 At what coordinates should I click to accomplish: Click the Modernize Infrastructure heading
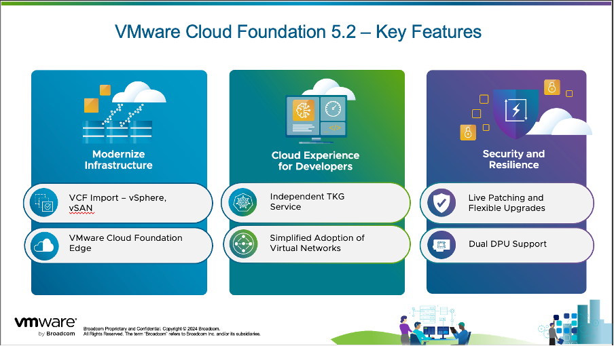tap(118, 159)
